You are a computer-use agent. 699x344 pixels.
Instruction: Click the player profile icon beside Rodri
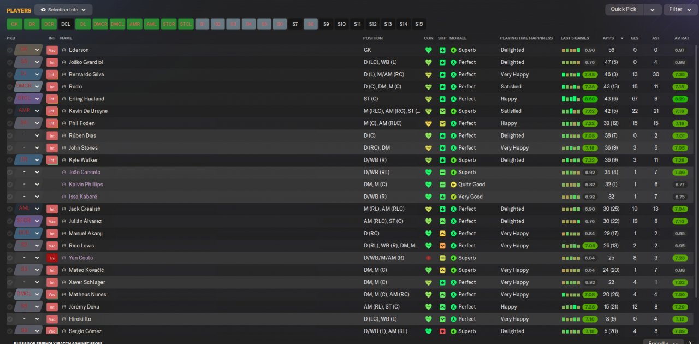(x=64, y=86)
